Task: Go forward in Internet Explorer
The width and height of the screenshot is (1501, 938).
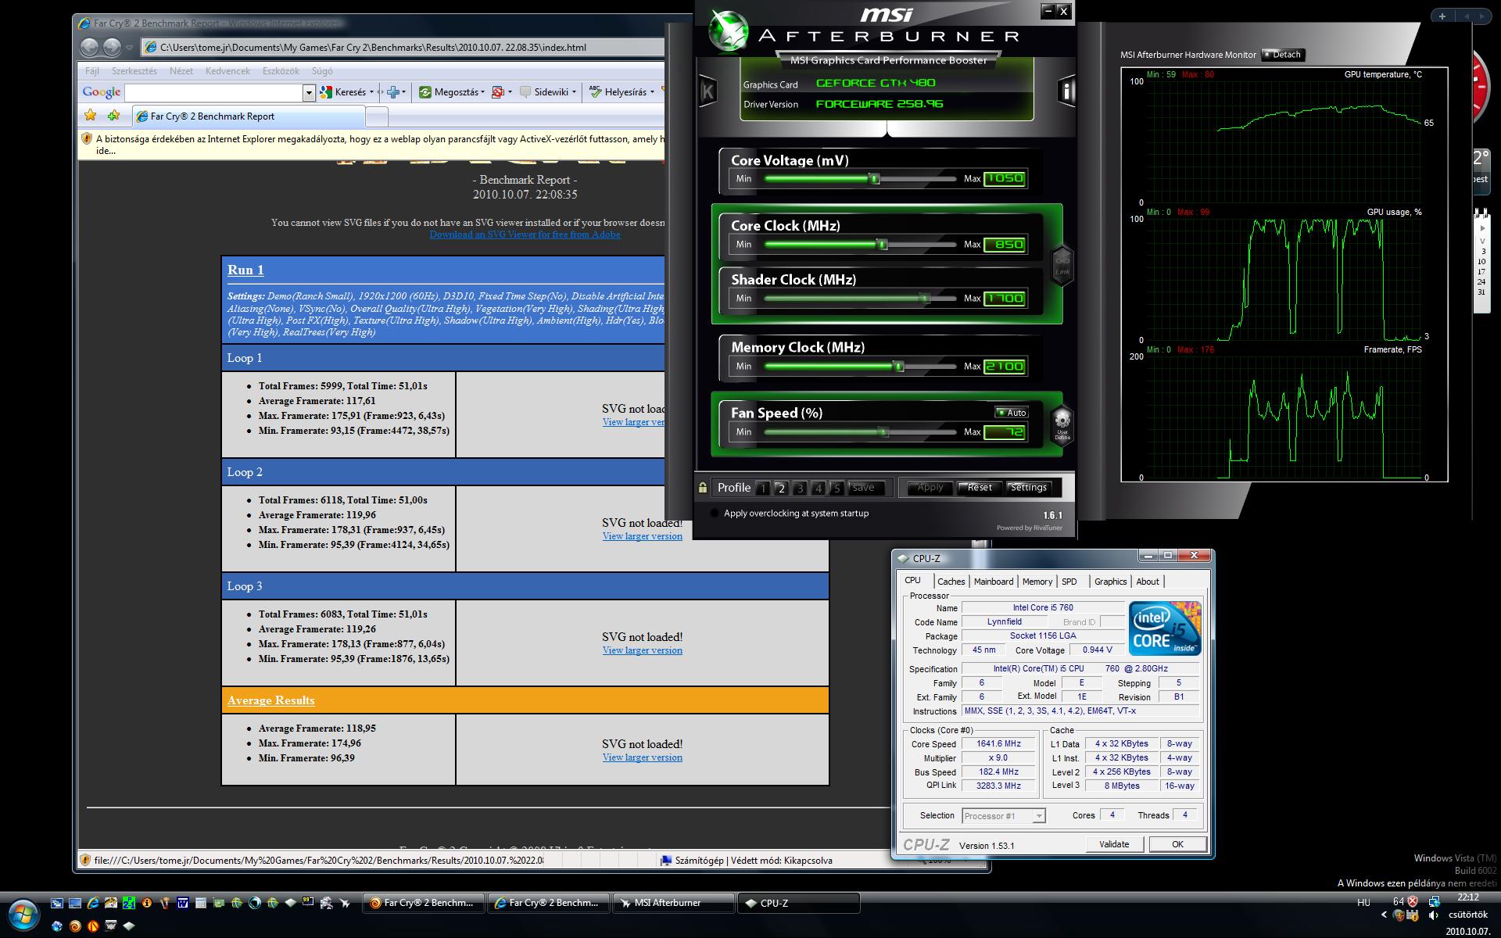Action: [112, 47]
